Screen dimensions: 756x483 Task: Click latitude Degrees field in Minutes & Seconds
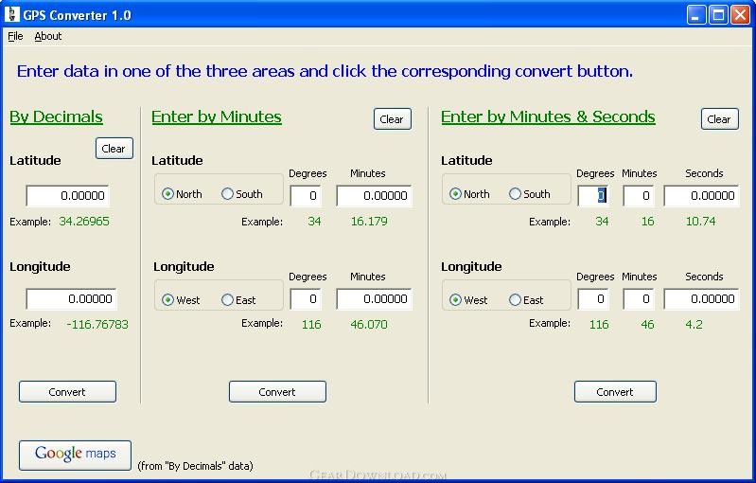click(593, 195)
